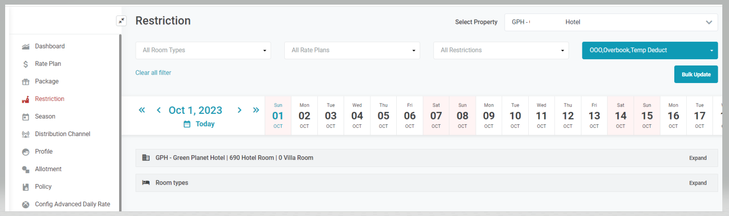Click the Rate Plan dollar icon

click(x=25, y=64)
